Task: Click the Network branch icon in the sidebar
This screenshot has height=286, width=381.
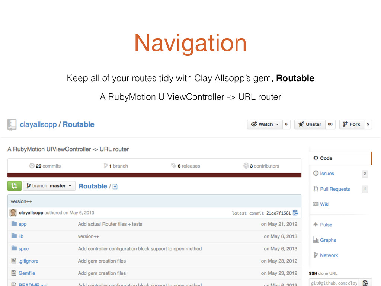Action: point(316,255)
